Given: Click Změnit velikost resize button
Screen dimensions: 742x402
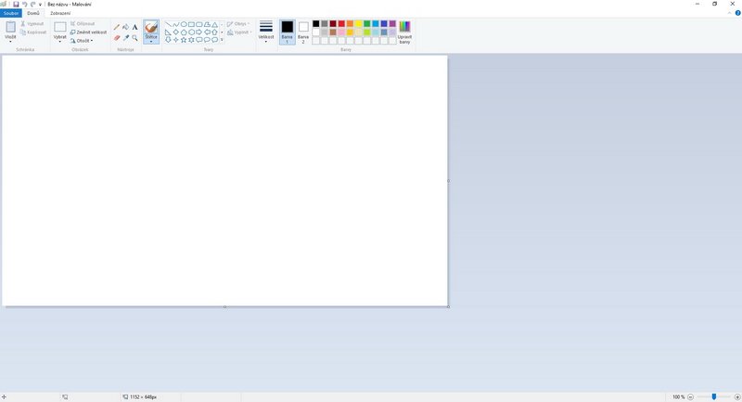Looking at the screenshot, I should coord(89,32).
